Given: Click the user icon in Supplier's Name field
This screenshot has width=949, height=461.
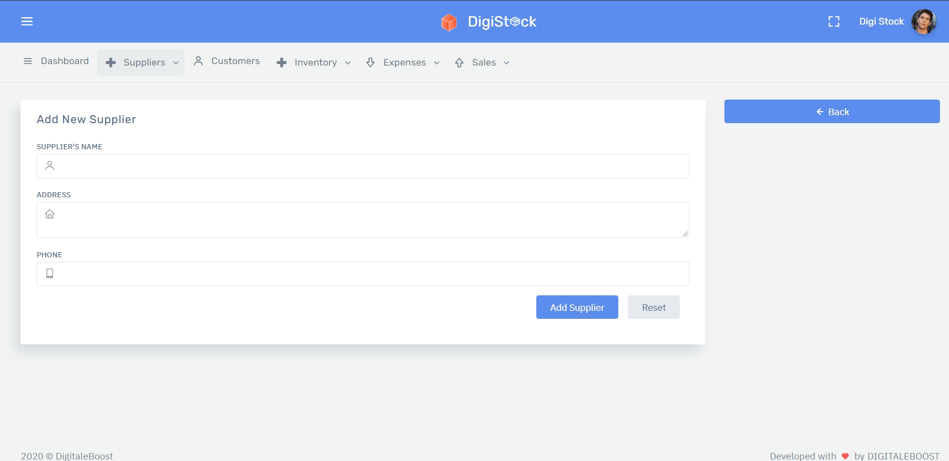Looking at the screenshot, I should pyautogui.click(x=50, y=166).
